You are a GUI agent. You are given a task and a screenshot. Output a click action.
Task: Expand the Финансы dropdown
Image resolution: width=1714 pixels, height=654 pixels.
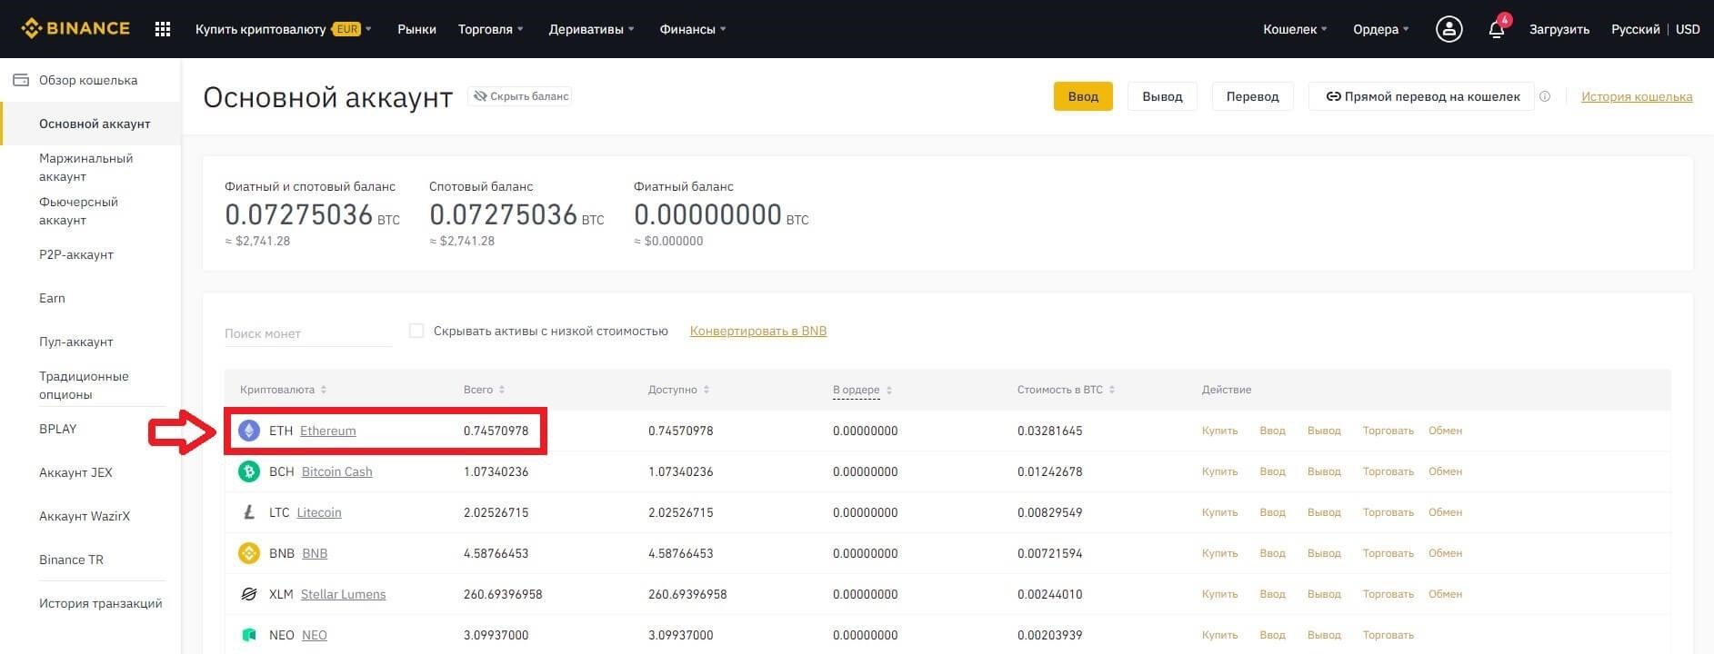point(693,29)
